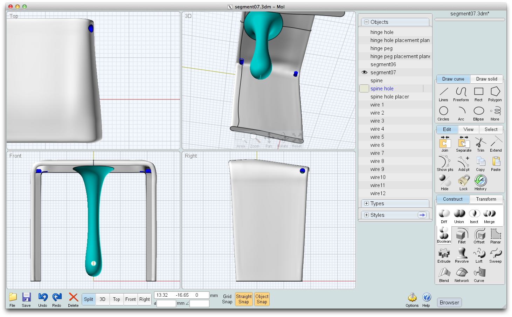Click the distance input field
Viewport: 512px width, 317px height.
click(166, 304)
